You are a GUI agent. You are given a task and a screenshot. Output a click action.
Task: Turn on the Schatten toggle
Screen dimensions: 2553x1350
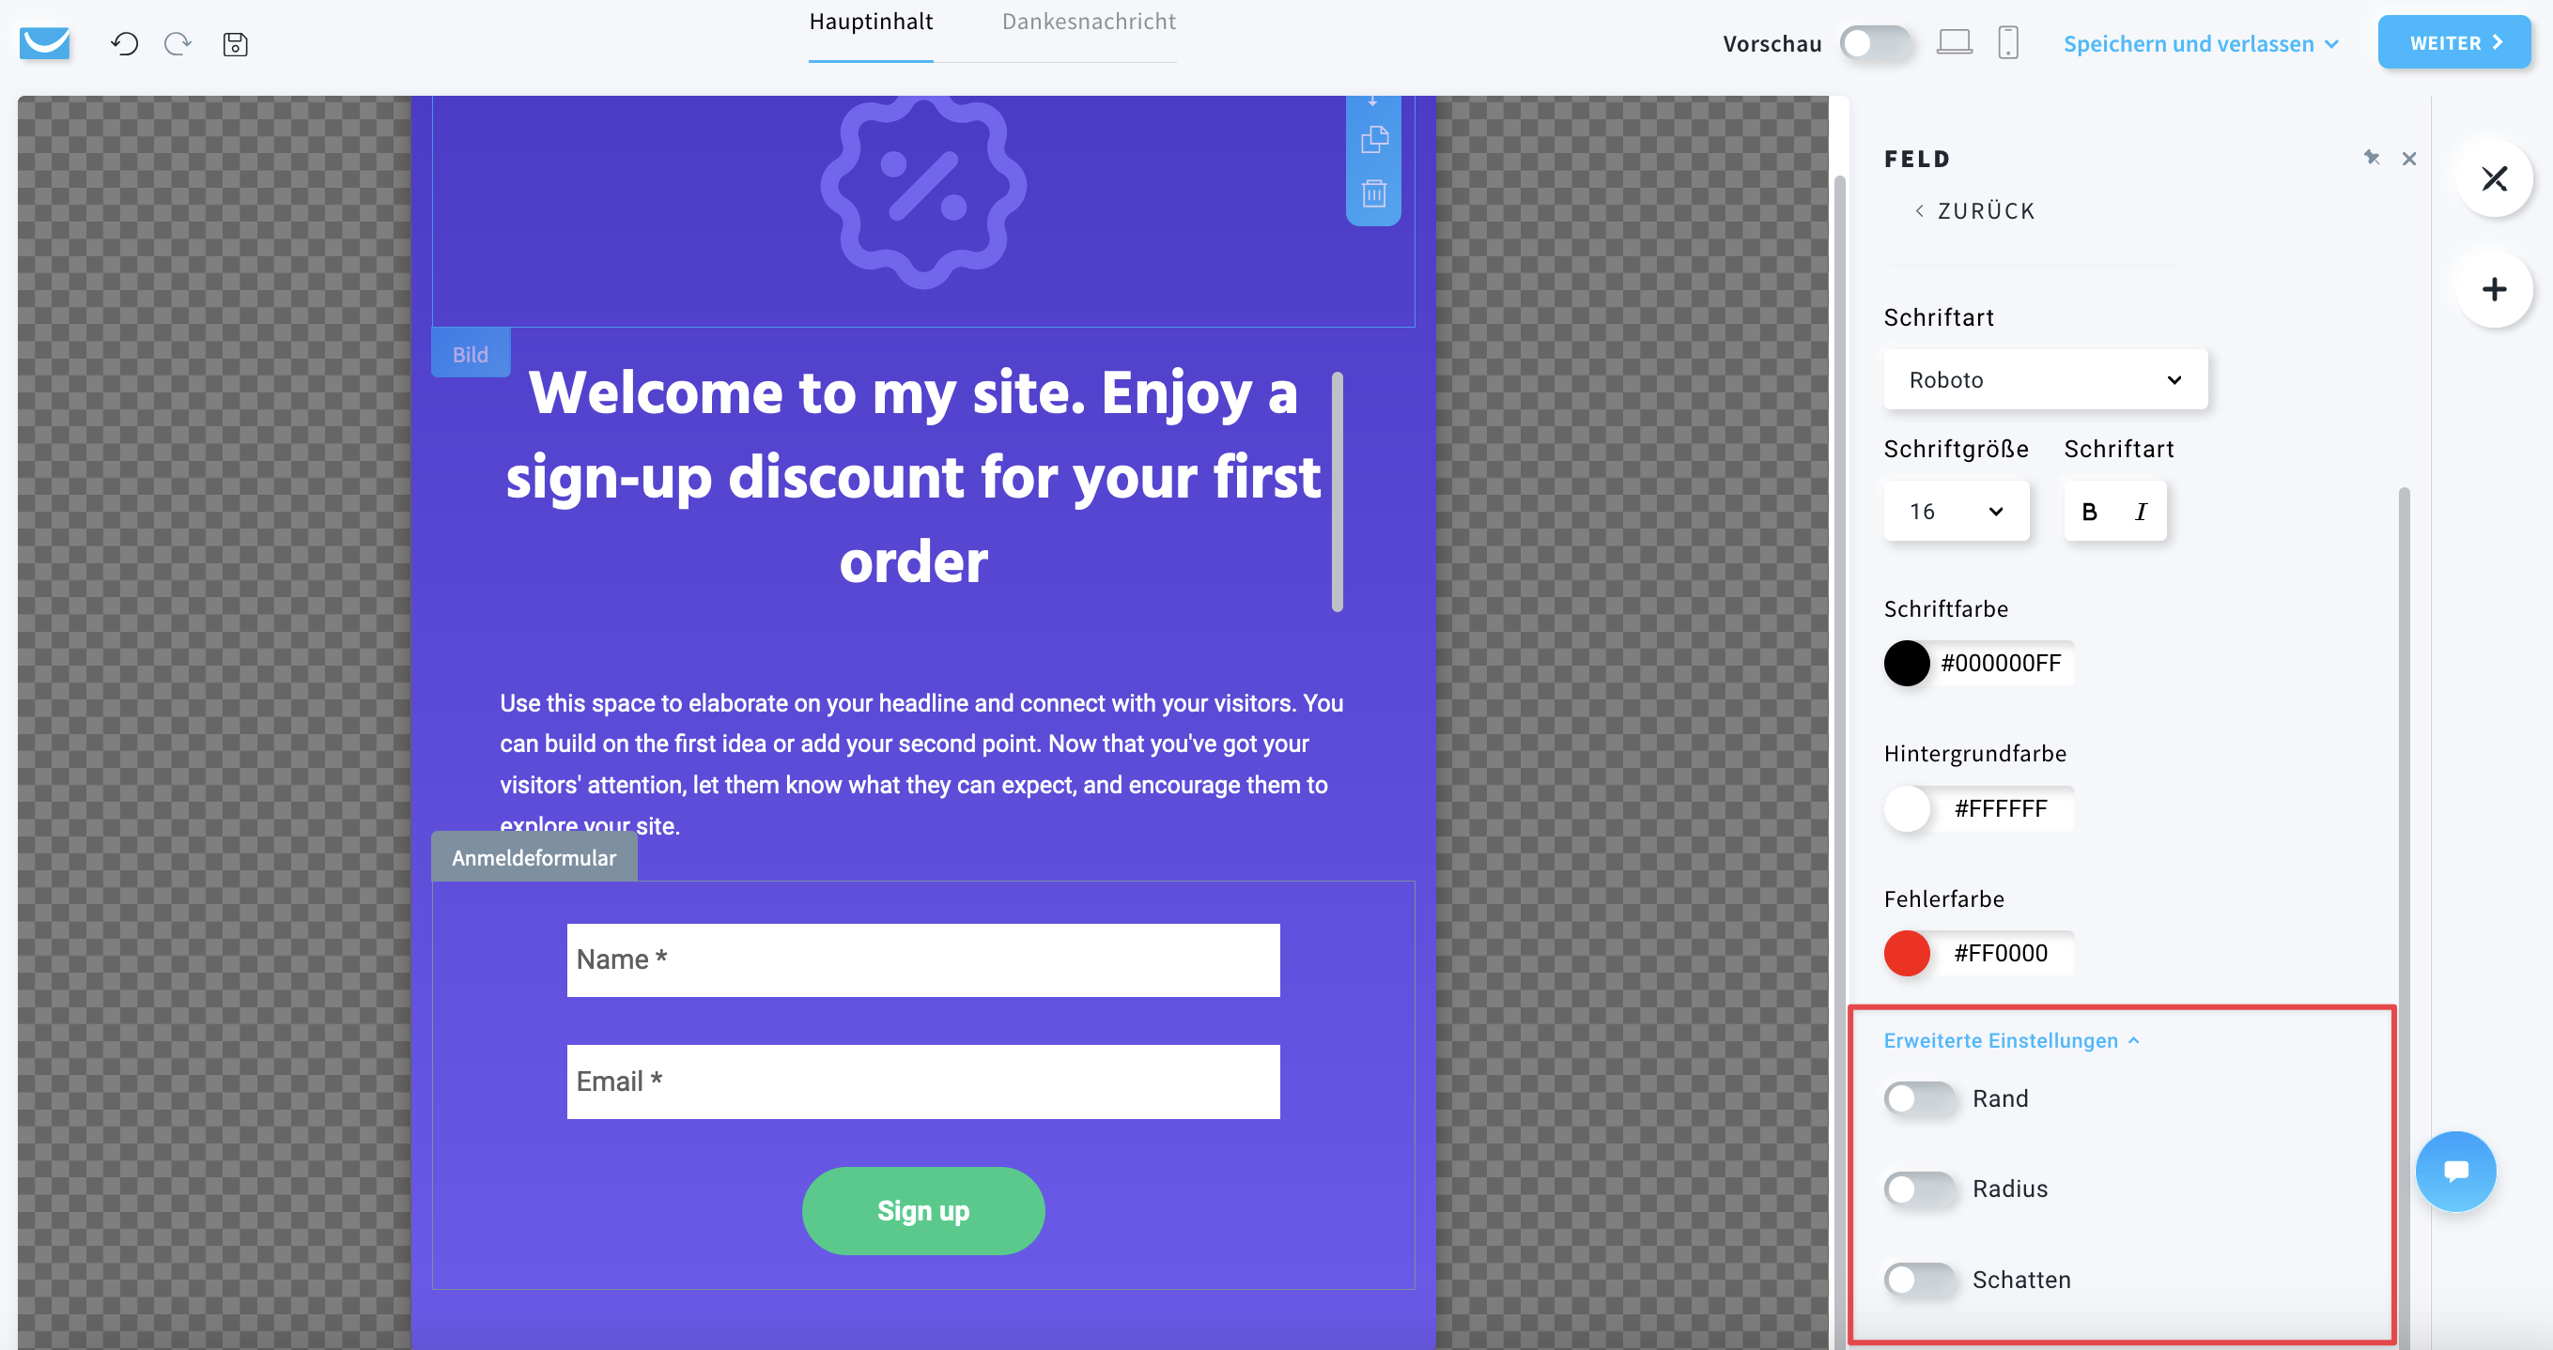tap(1920, 1280)
